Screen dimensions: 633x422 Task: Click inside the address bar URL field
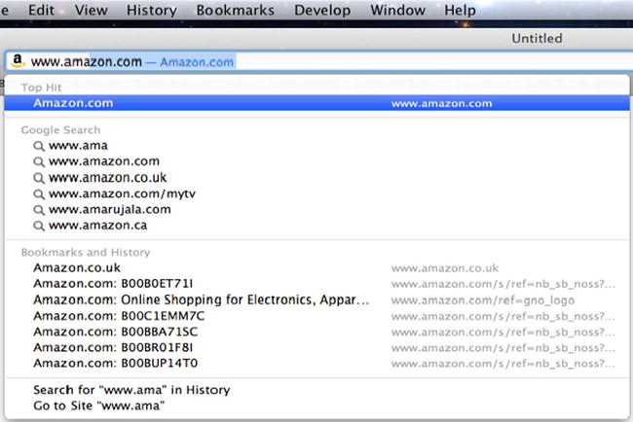tap(318, 61)
